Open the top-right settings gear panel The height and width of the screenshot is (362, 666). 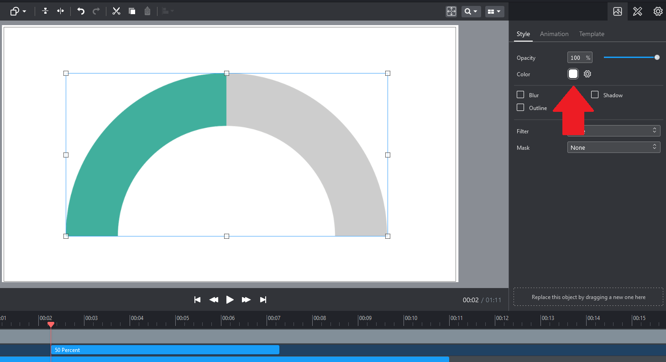658,11
